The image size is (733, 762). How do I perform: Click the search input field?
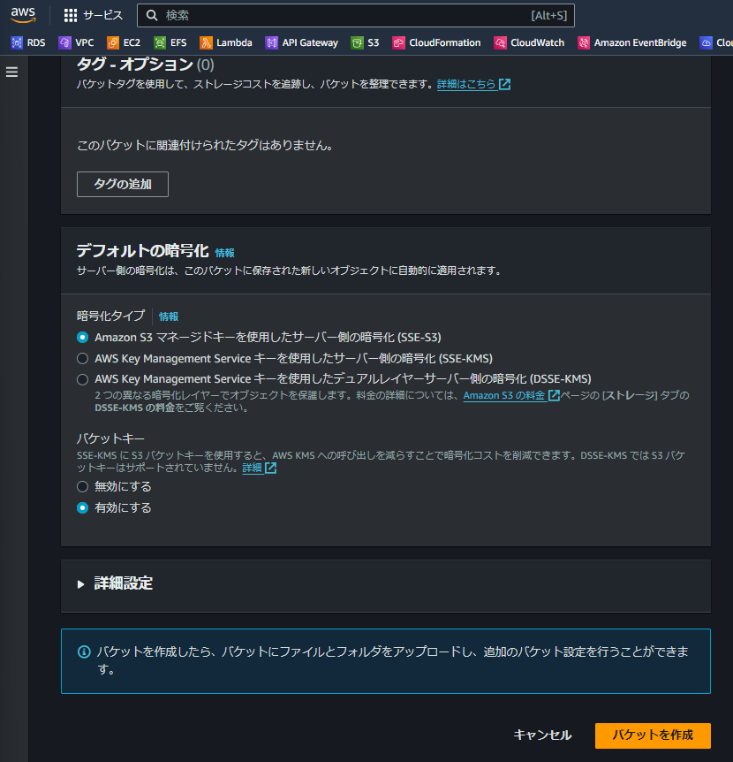(x=353, y=15)
